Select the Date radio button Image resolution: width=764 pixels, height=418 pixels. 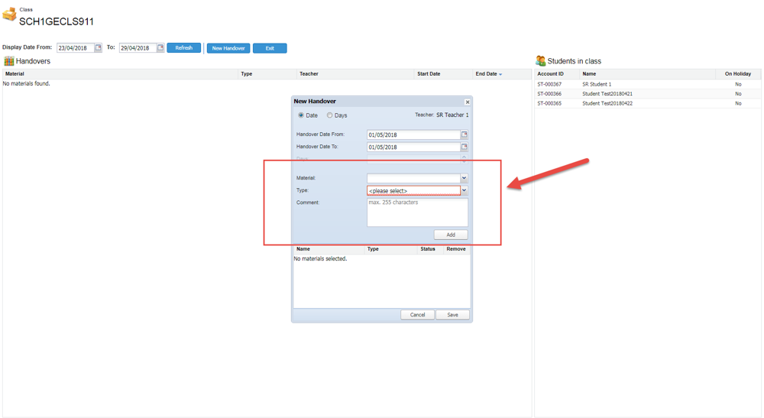coord(301,115)
